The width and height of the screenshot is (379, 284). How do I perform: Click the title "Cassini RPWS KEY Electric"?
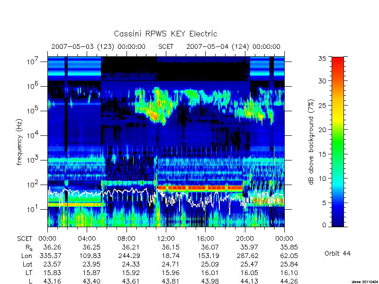coord(165,34)
